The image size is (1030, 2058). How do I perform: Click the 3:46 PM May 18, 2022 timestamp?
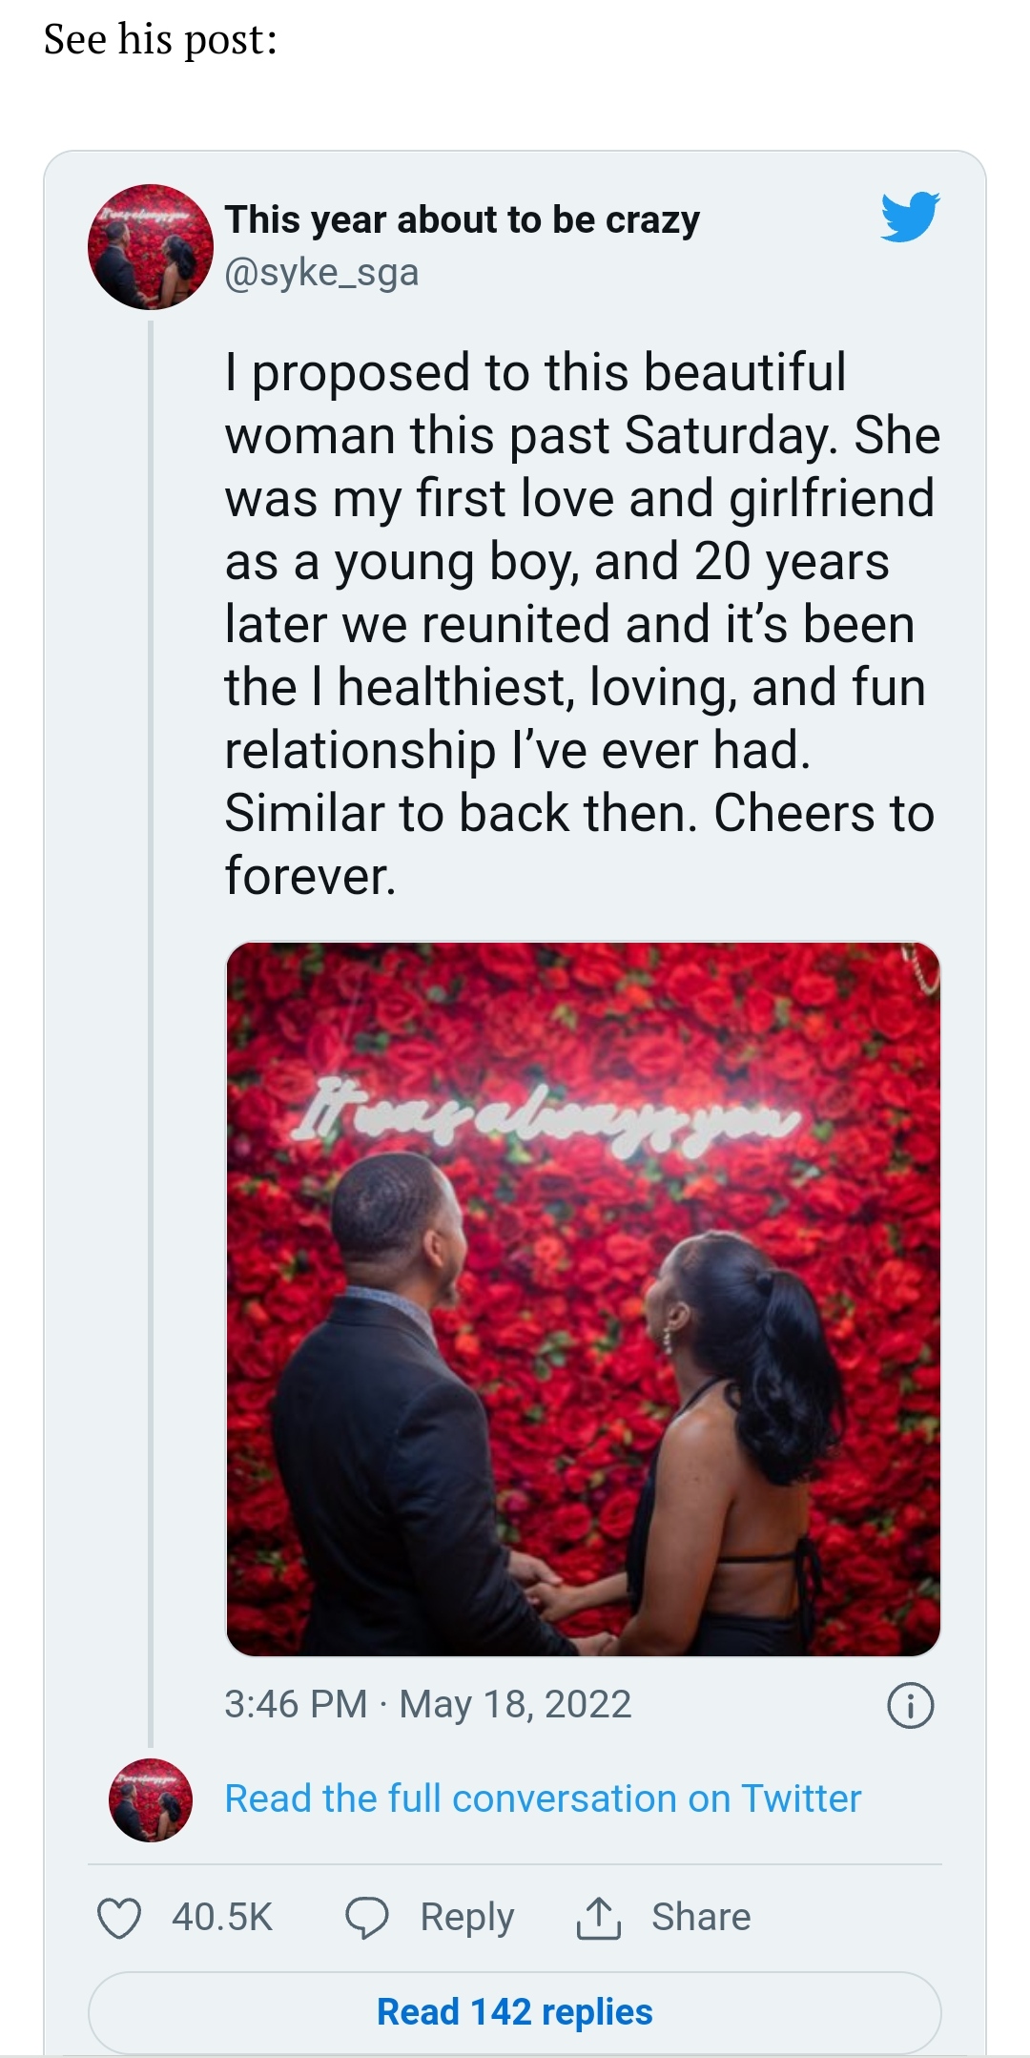click(x=428, y=1704)
